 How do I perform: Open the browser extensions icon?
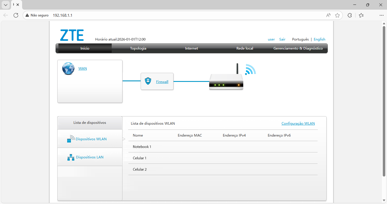click(350, 15)
